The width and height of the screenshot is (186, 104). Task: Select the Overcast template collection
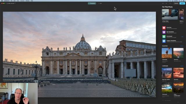(x=167, y=88)
